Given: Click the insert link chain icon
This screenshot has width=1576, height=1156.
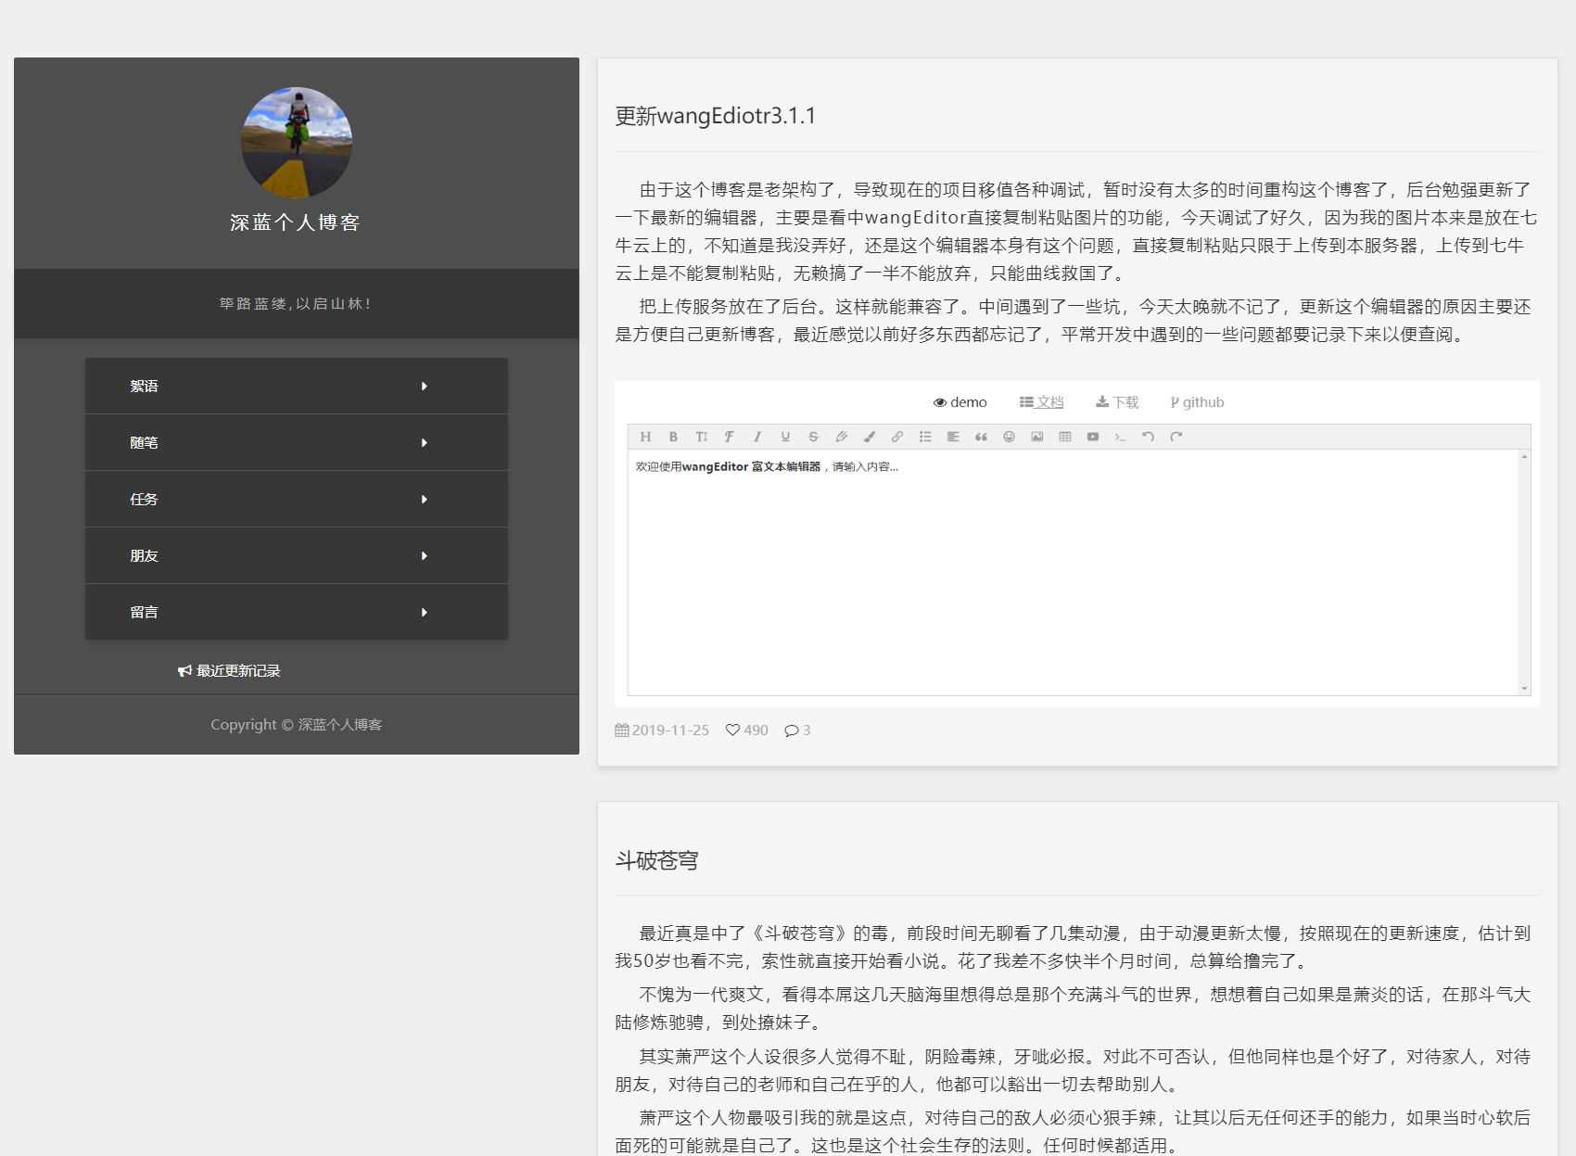Looking at the screenshot, I should [x=897, y=437].
